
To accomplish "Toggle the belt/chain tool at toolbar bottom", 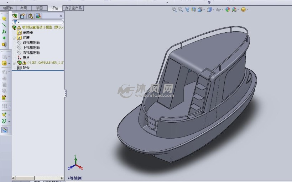I will [4, 130].
